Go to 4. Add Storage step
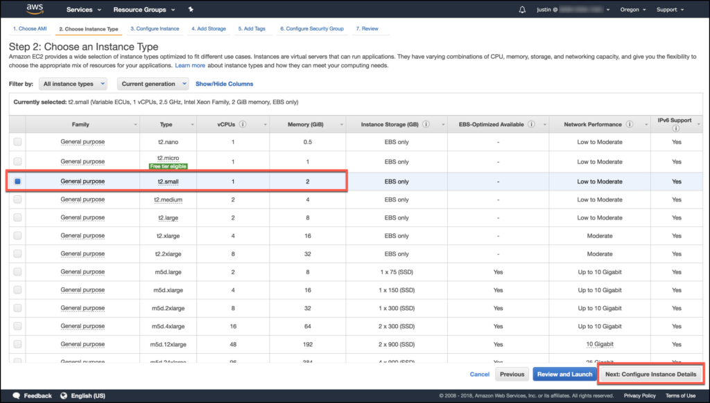Viewport: 710px width, 403px height. pos(209,28)
